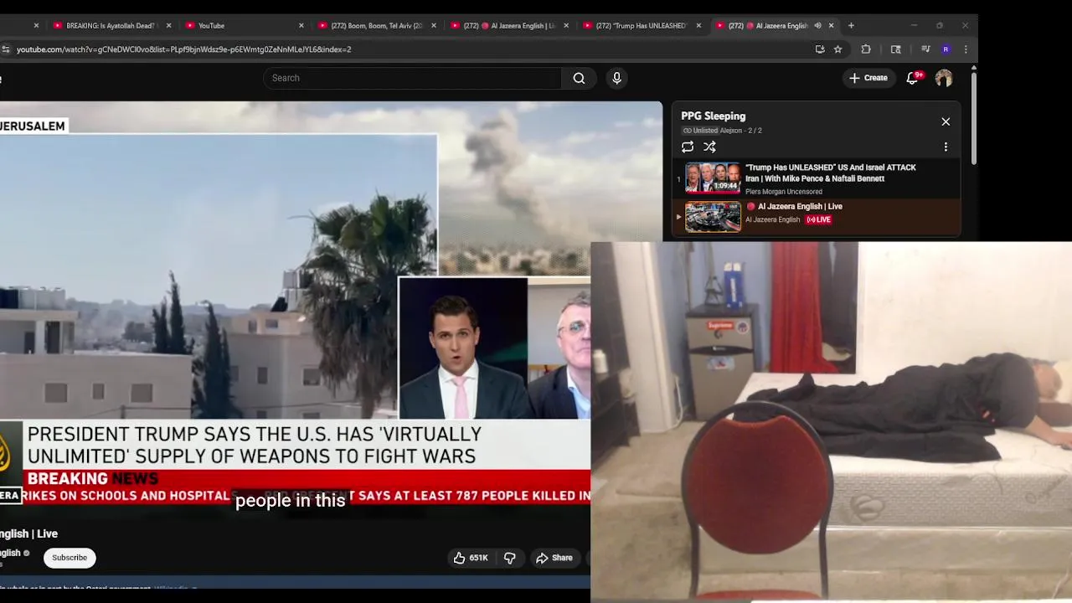Open a new browser tab
The height and width of the screenshot is (603, 1072).
coord(851,25)
